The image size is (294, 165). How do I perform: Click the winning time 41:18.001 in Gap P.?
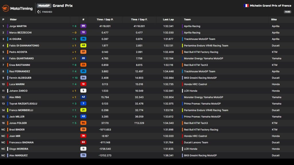(105, 26)
